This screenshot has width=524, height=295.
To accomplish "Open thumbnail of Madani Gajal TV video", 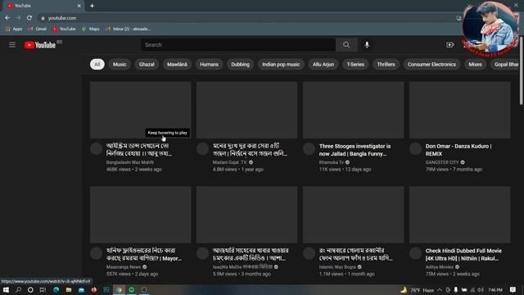I will coord(246,110).
